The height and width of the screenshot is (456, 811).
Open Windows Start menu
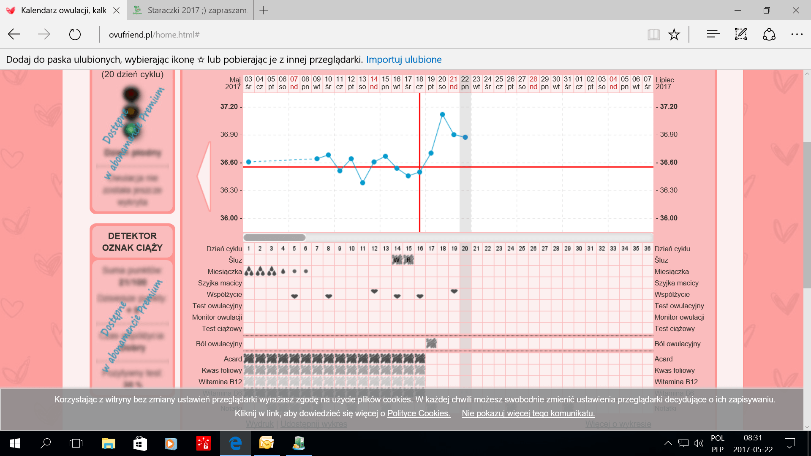(x=15, y=443)
